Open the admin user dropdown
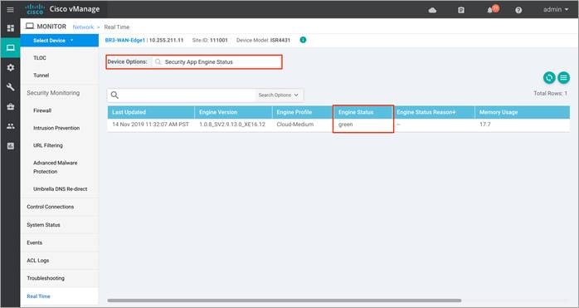The width and height of the screenshot is (579, 308). click(556, 10)
